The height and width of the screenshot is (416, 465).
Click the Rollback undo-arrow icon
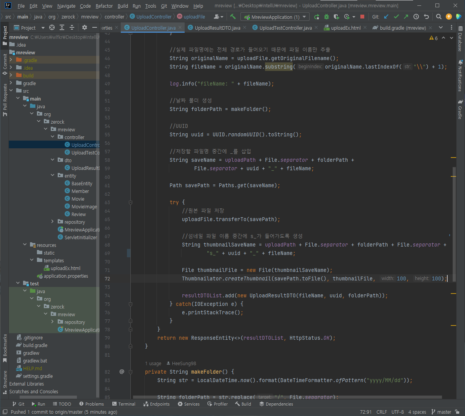click(x=426, y=17)
